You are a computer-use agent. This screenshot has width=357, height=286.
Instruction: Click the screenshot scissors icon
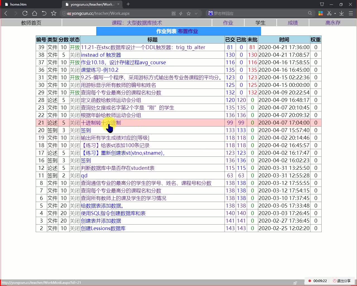[329, 13]
